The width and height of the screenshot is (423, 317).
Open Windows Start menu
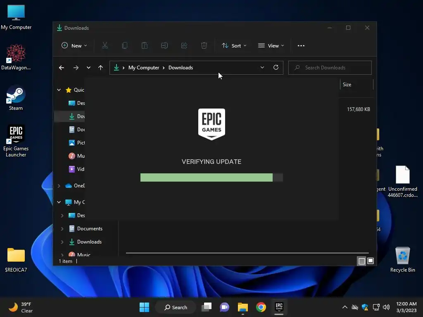pos(144,307)
